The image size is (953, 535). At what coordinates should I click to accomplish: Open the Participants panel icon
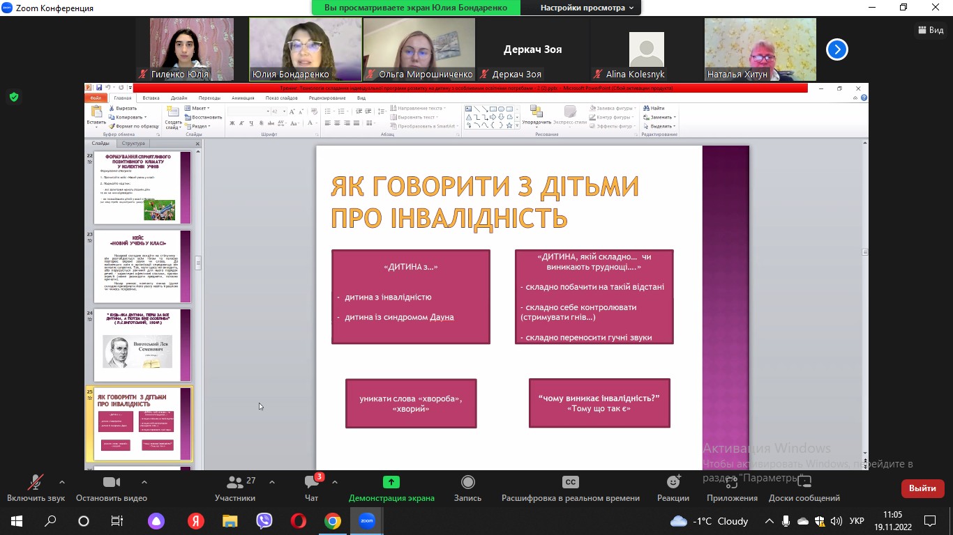pyautogui.click(x=235, y=483)
